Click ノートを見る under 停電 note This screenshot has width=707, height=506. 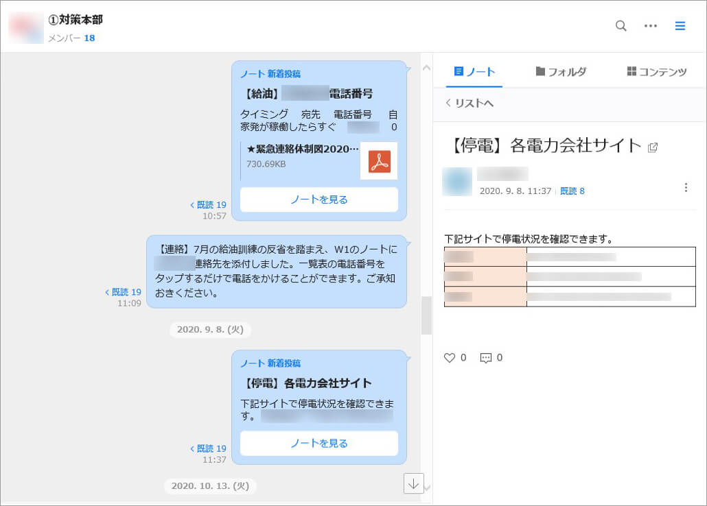pos(318,443)
